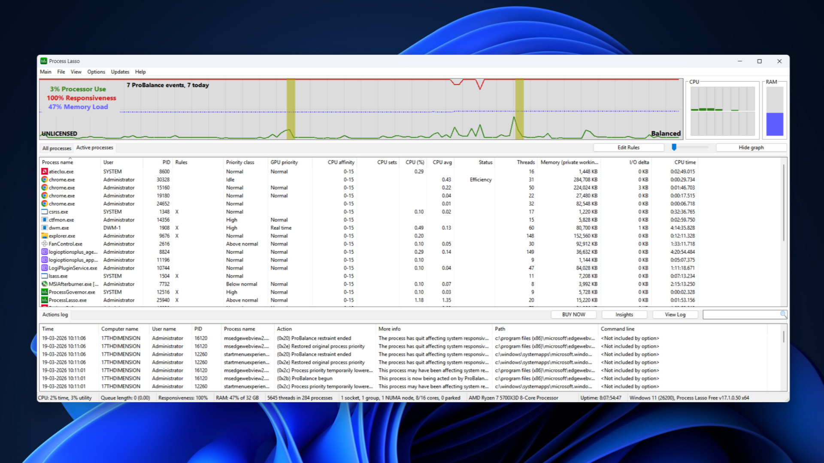Sort Actions log by Action column header
The width and height of the screenshot is (824, 463).
pyautogui.click(x=325, y=329)
